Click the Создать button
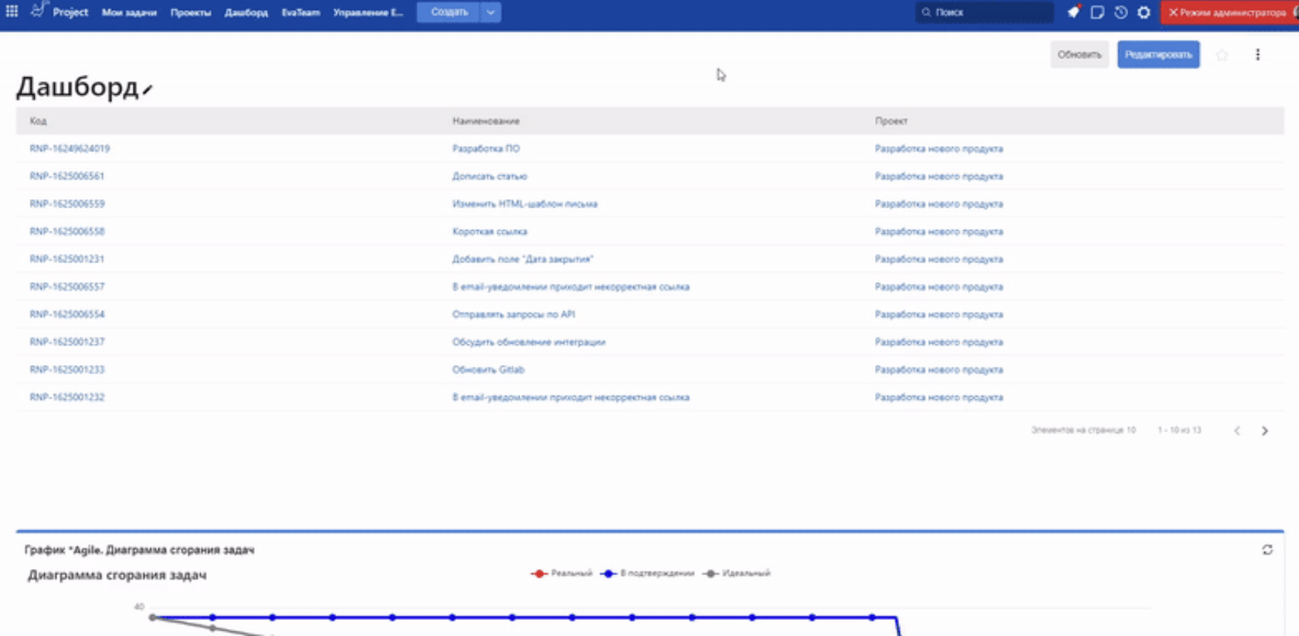 click(449, 12)
